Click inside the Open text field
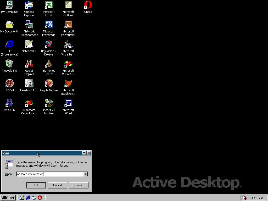268x201 pixels. coord(50,174)
